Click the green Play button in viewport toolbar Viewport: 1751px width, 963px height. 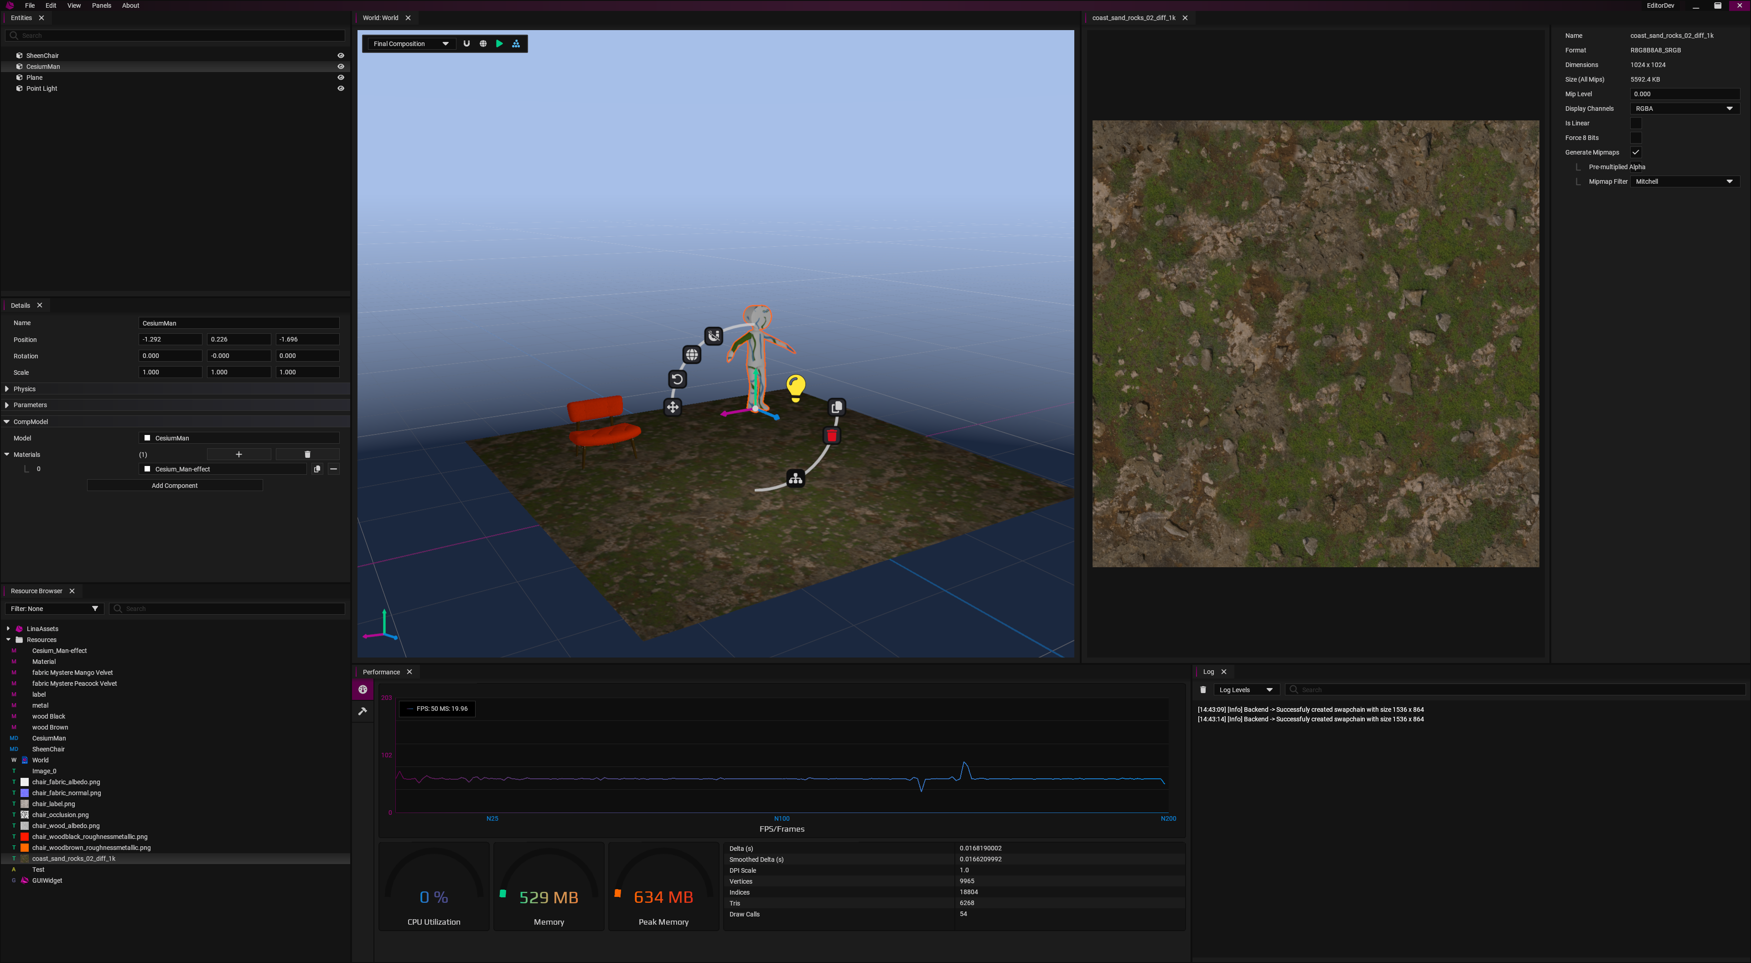(x=500, y=43)
